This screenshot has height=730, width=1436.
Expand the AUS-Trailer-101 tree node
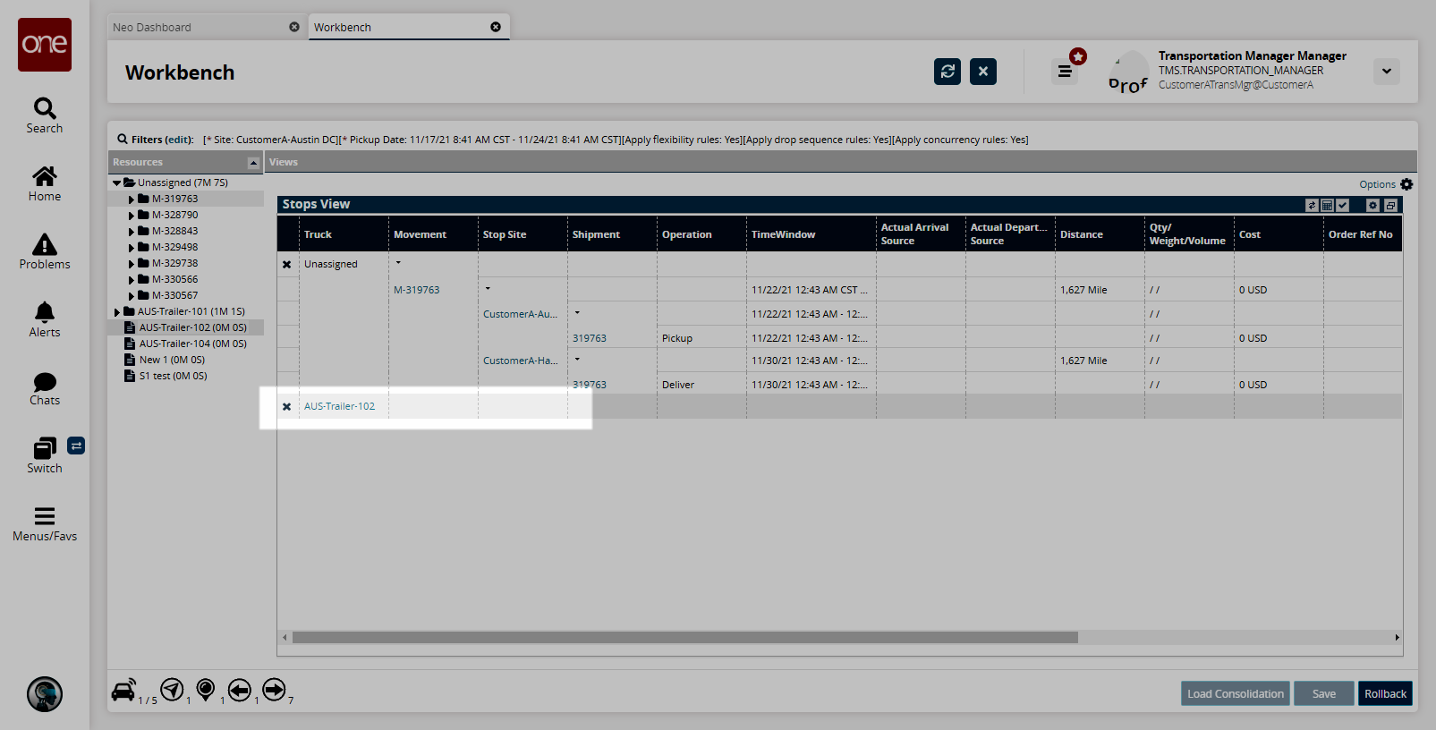[x=116, y=312]
